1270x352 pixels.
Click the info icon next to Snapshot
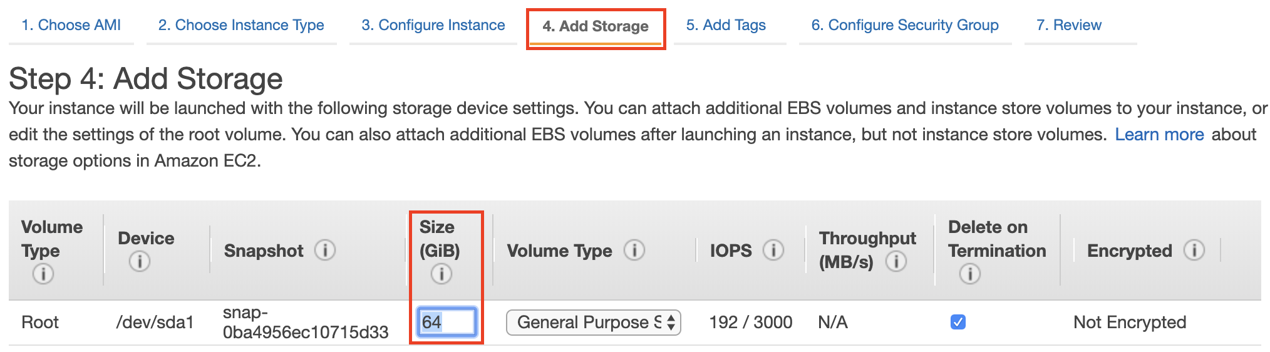pyautogui.click(x=324, y=250)
